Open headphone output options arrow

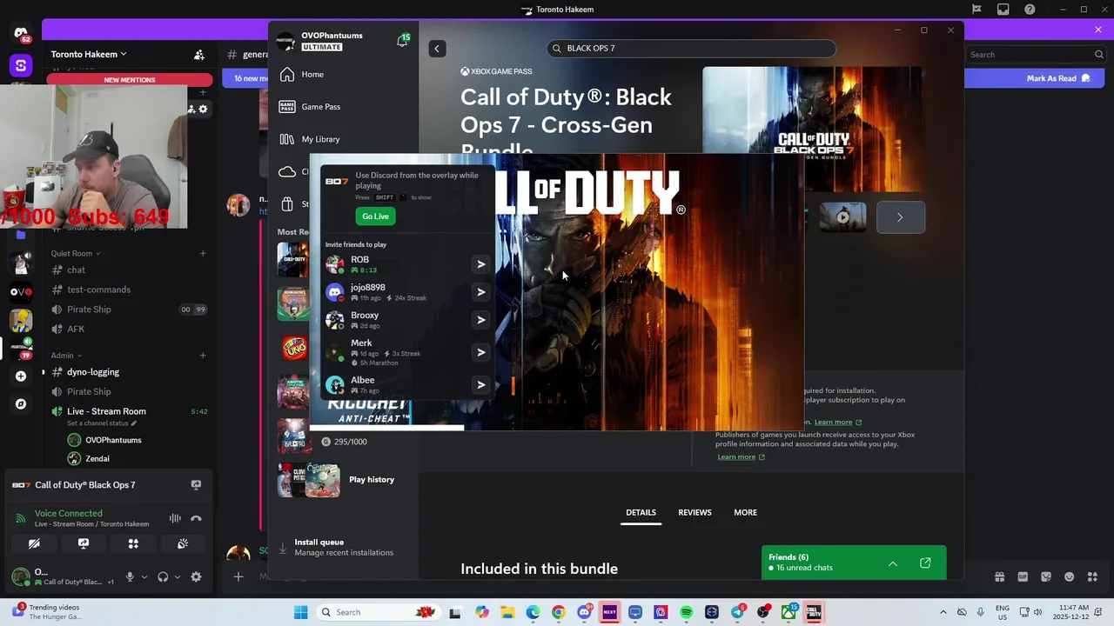tap(178, 577)
